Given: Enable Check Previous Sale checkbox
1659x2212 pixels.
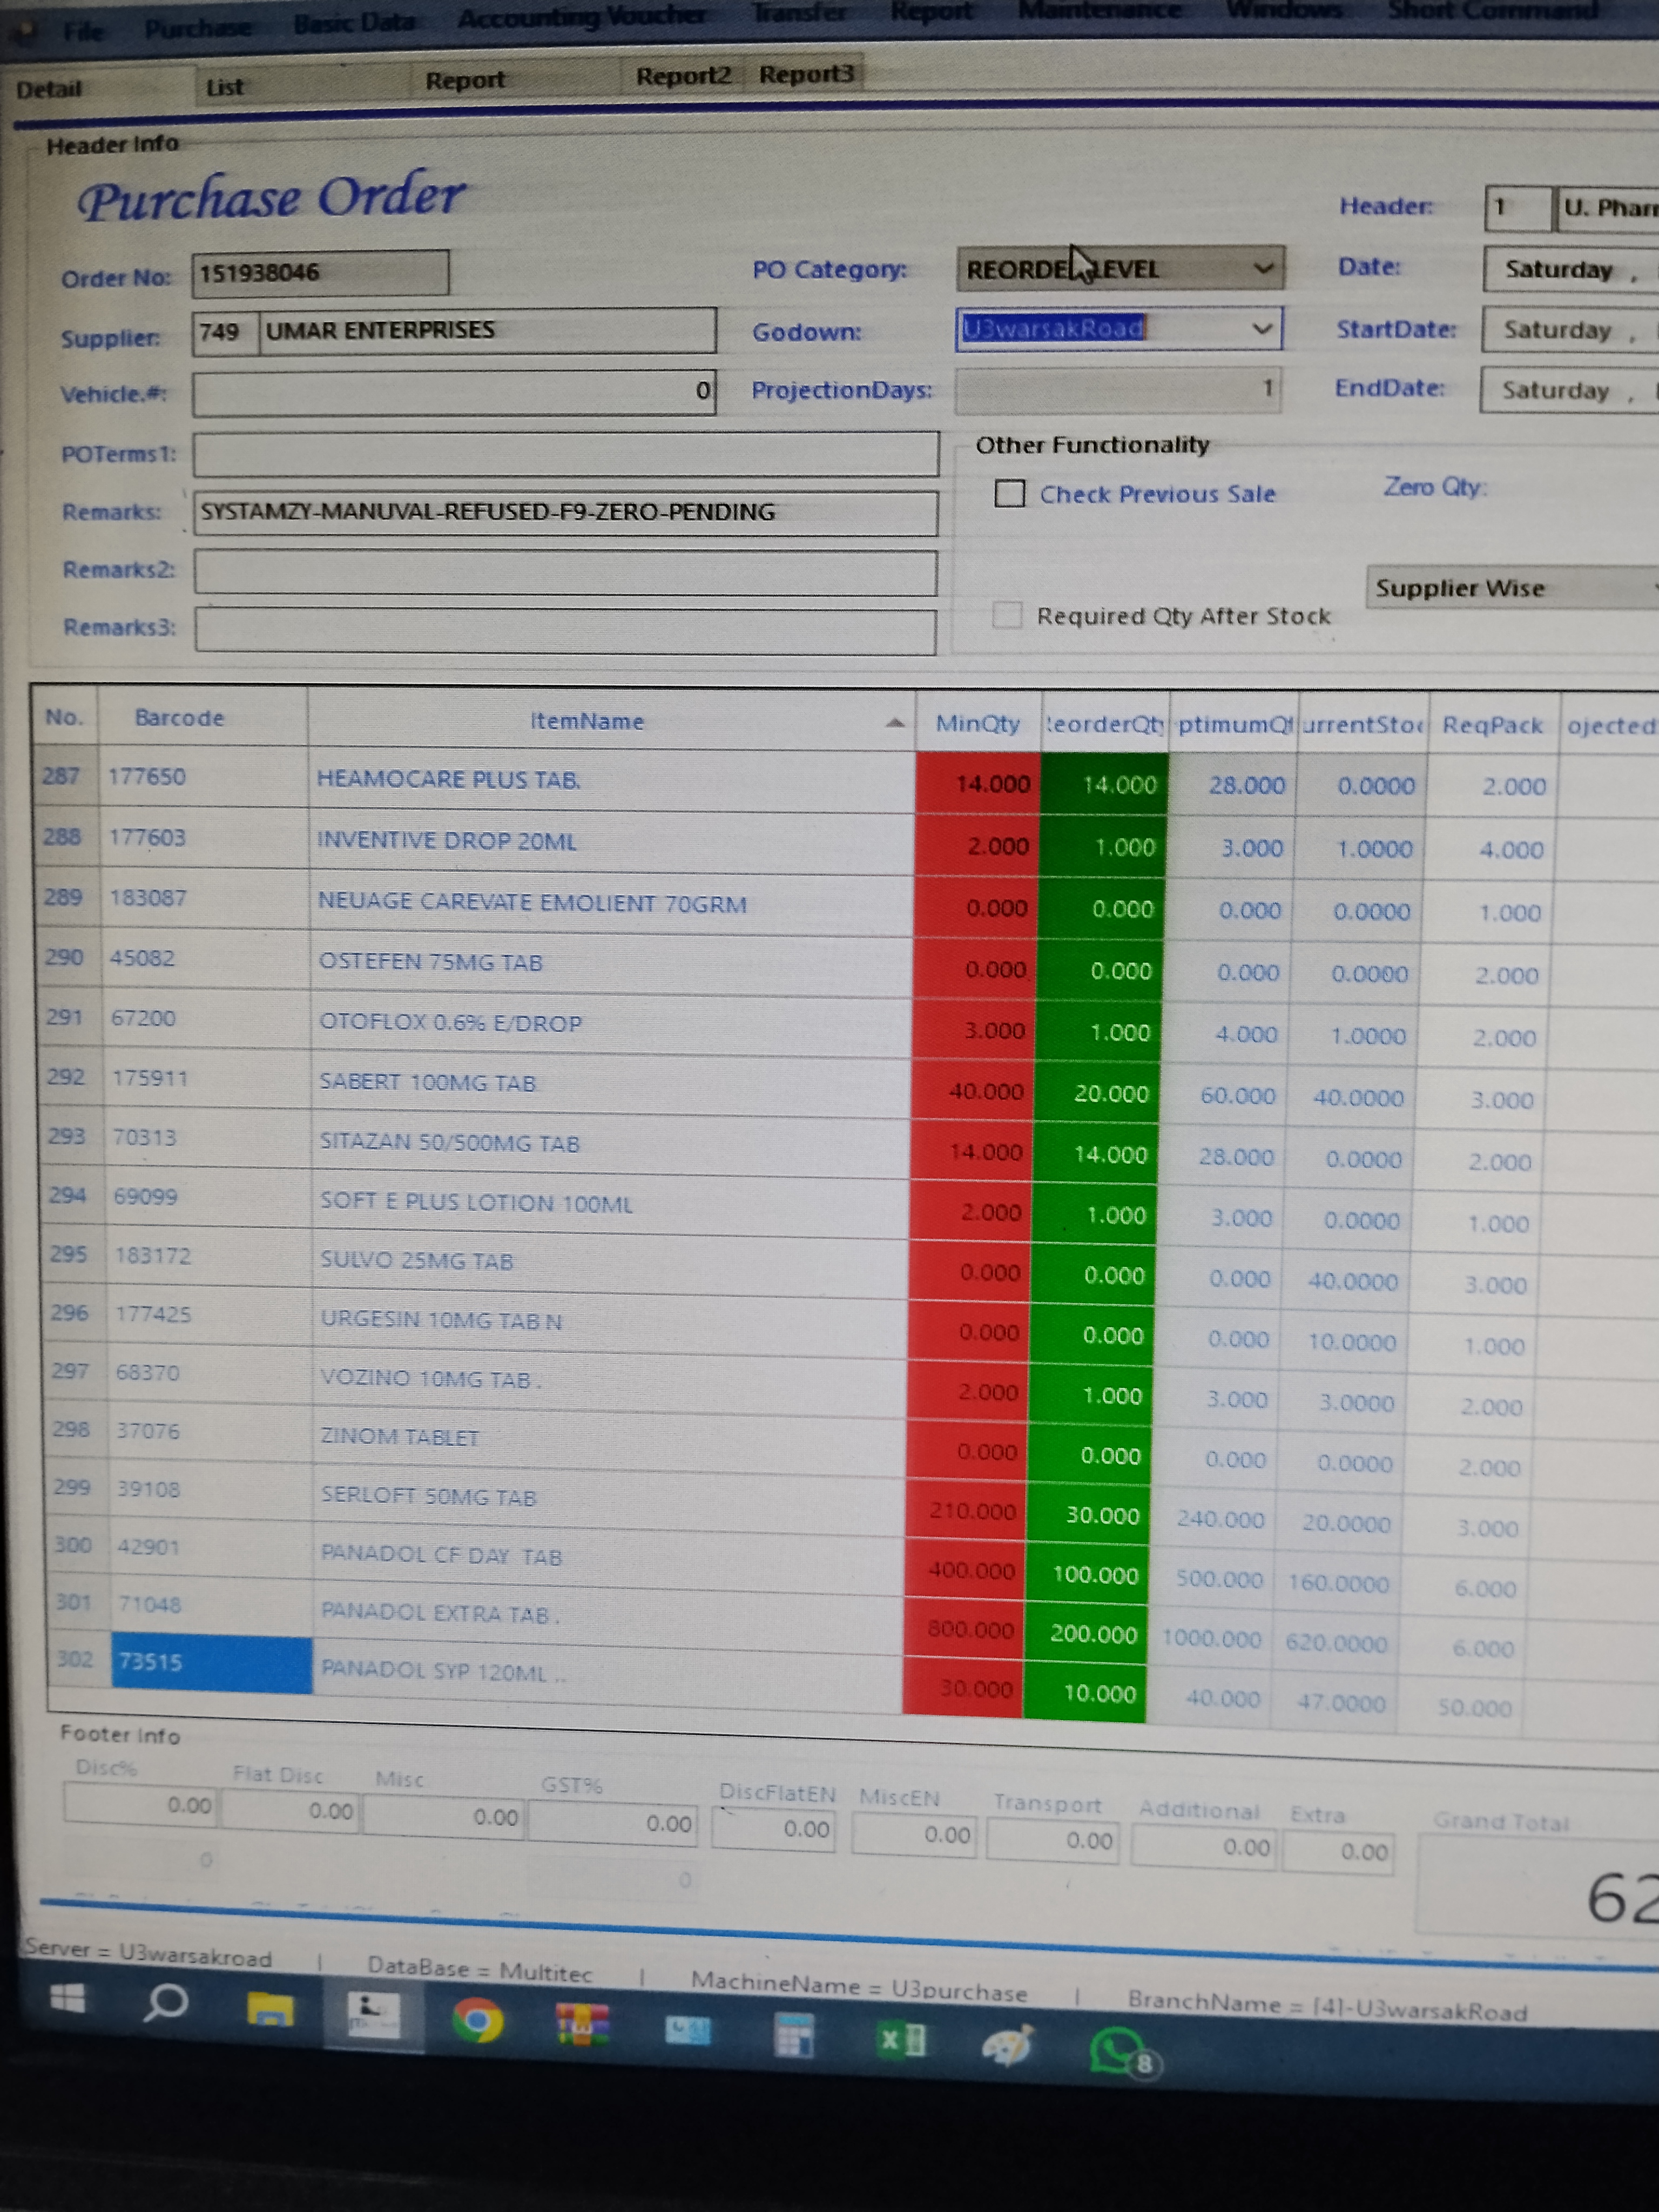Looking at the screenshot, I should coord(1009,493).
